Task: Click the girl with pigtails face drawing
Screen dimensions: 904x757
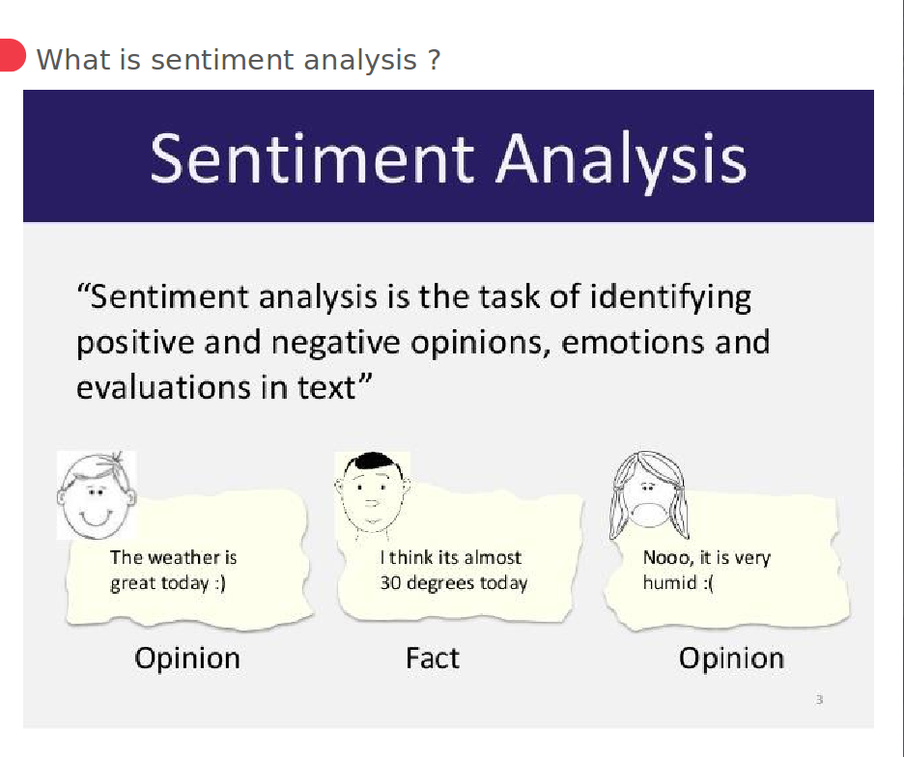Action: coord(648,495)
